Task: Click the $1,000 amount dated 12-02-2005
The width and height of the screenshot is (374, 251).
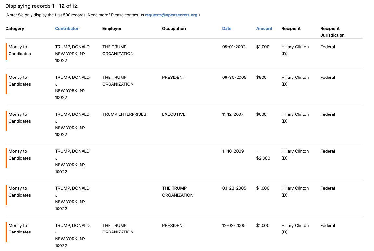Action: tap(263, 225)
